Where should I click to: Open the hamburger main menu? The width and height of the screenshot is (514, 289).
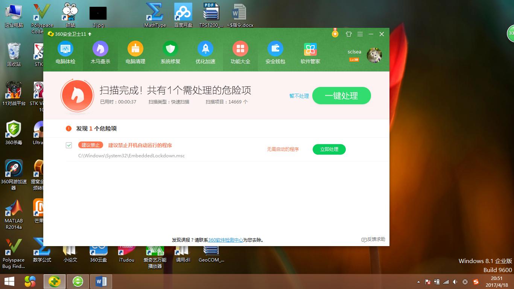point(360,34)
